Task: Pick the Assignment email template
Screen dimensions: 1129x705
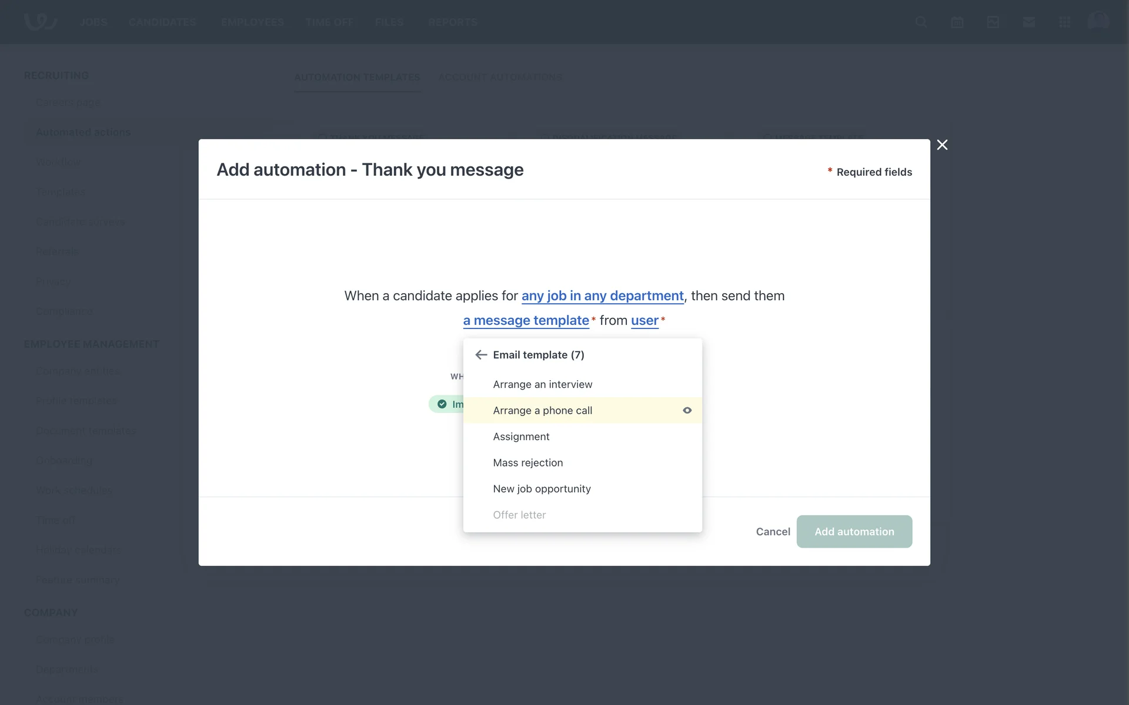Action: tap(521, 437)
